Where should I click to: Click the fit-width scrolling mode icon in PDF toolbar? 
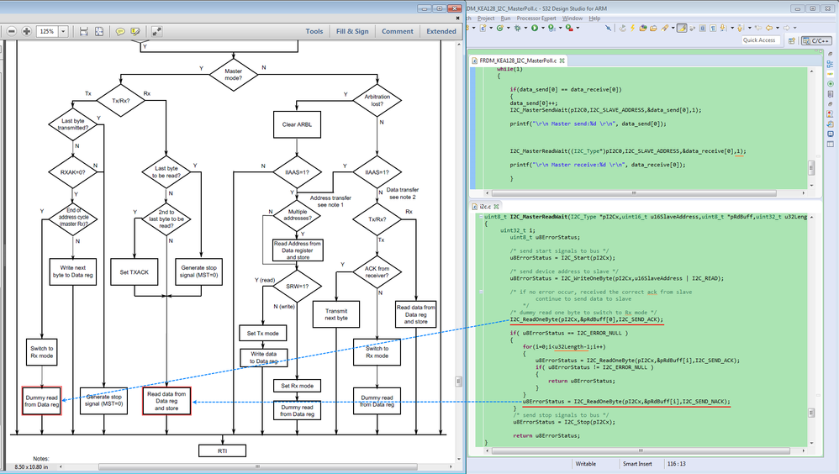(x=83, y=32)
